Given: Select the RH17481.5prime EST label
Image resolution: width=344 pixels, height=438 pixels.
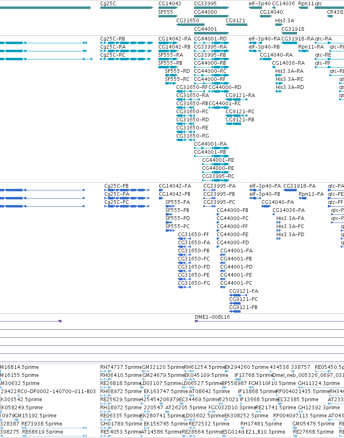Looking at the screenshot, I should pos(261,424).
